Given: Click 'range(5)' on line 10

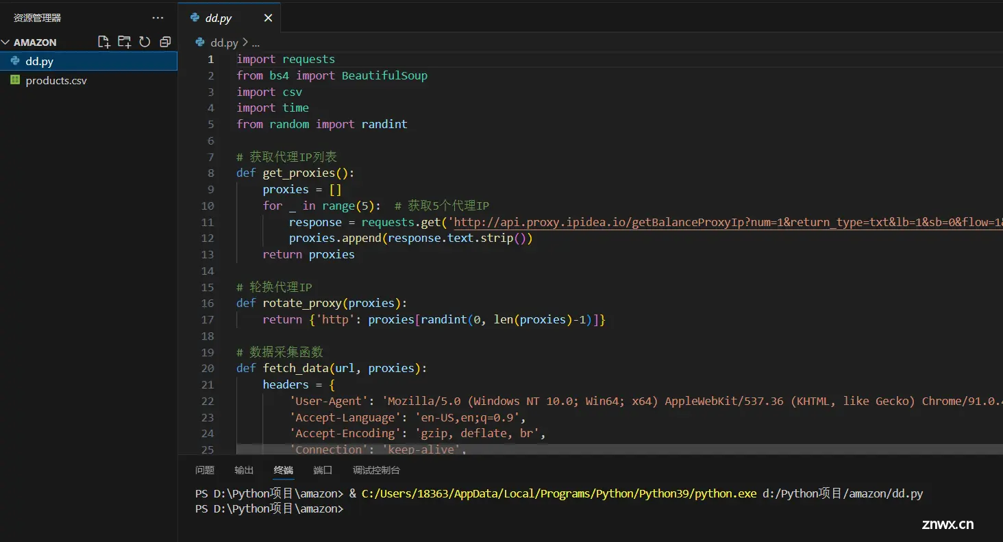Looking at the screenshot, I should [348, 206].
